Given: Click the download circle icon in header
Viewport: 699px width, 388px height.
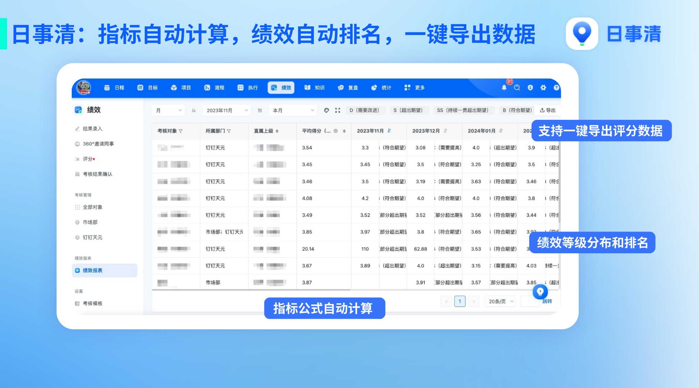Looking at the screenshot, I should coord(530,88).
